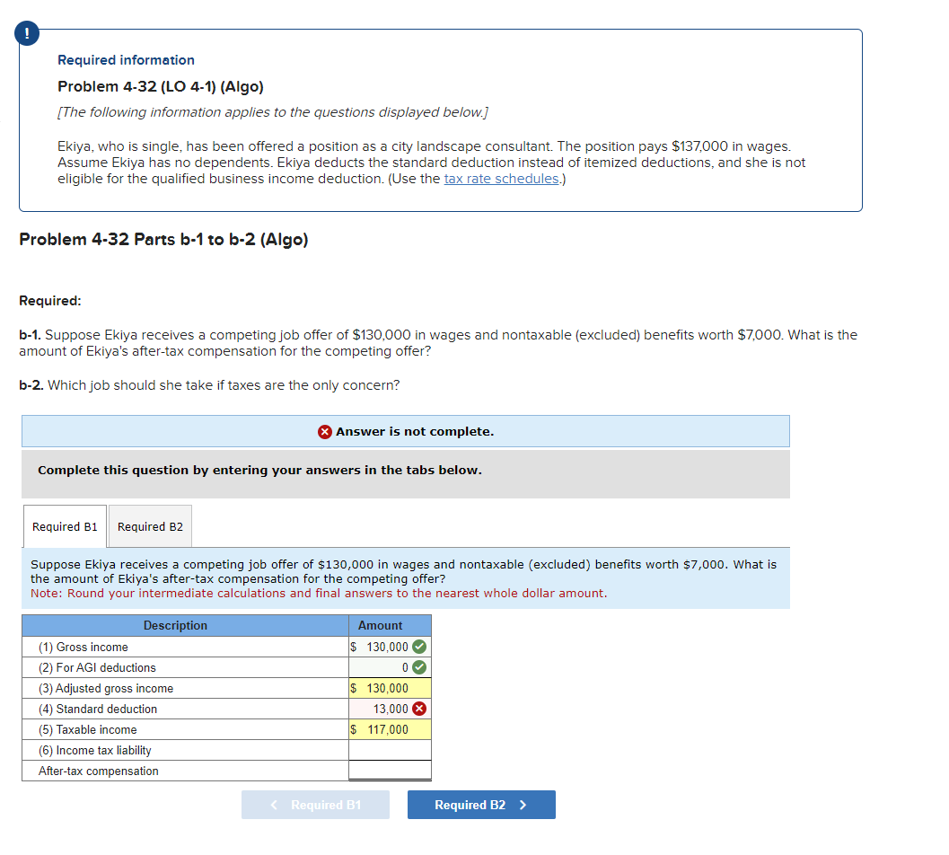Select the Required B1 tab

tap(64, 525)
